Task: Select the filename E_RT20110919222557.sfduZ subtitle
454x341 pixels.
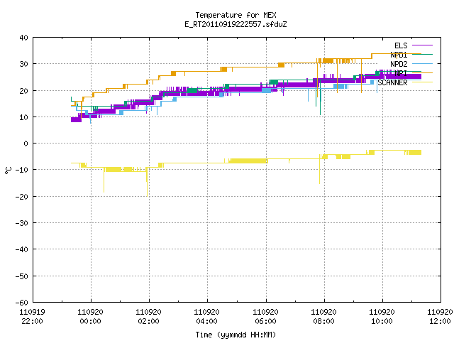Action: (236, 24)
